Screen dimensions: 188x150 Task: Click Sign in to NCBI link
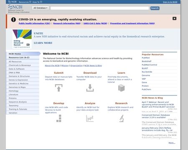point(170,2)
